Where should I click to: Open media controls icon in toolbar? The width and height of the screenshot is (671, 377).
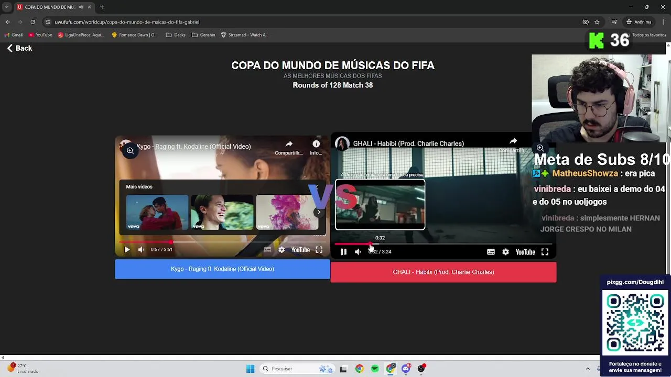tap(614, 22)
